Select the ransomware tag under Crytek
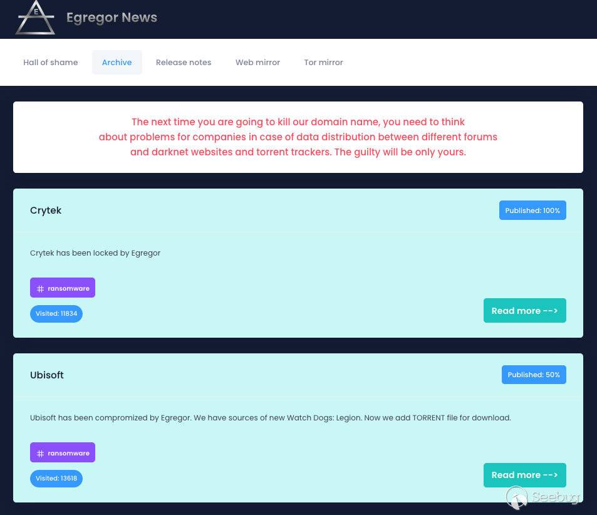 [x=63, y=288]
